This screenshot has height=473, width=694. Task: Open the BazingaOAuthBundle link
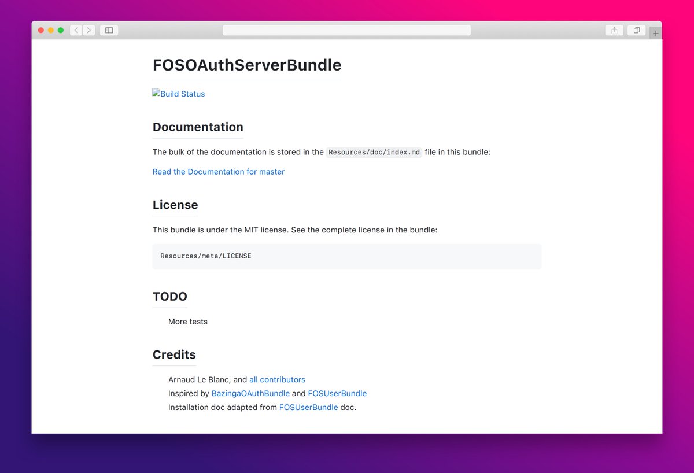click(x=250, y=393)
